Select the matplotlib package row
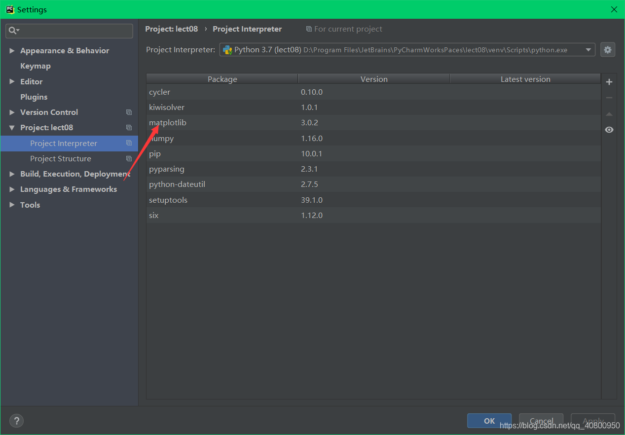 [373, 122]
